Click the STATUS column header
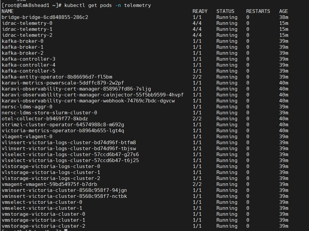Screen dimensions: 309x231 (225, 11)
